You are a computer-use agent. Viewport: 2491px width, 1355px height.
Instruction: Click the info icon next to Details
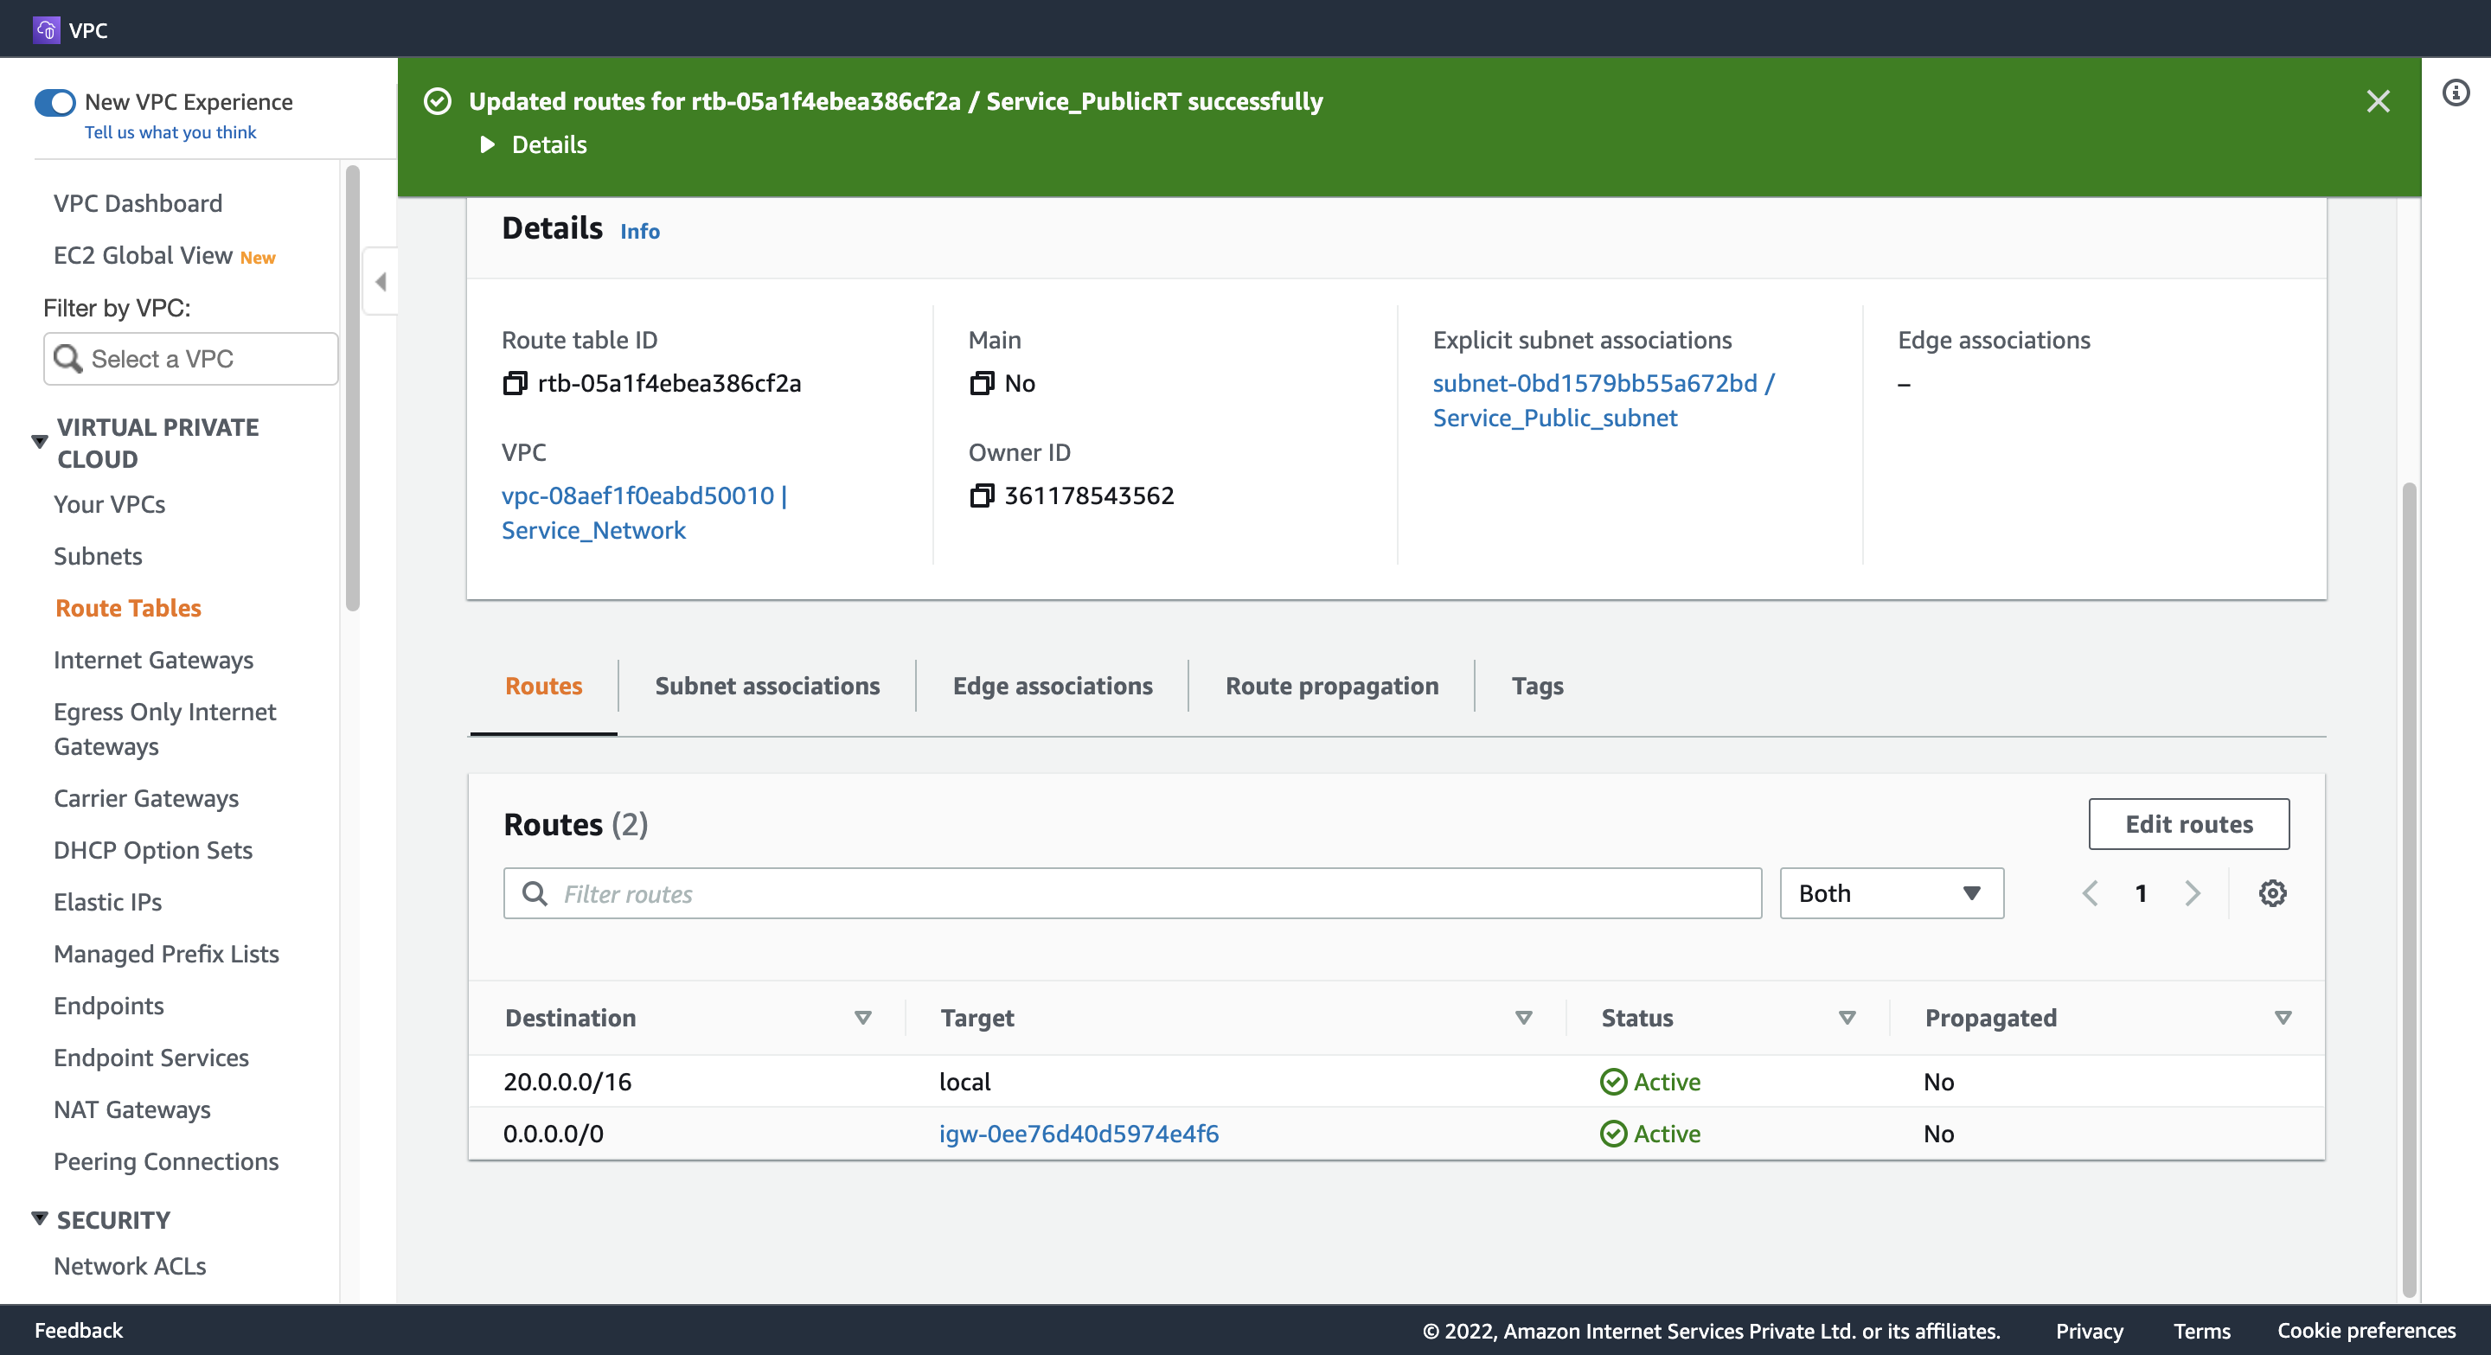tap(639, 230)
